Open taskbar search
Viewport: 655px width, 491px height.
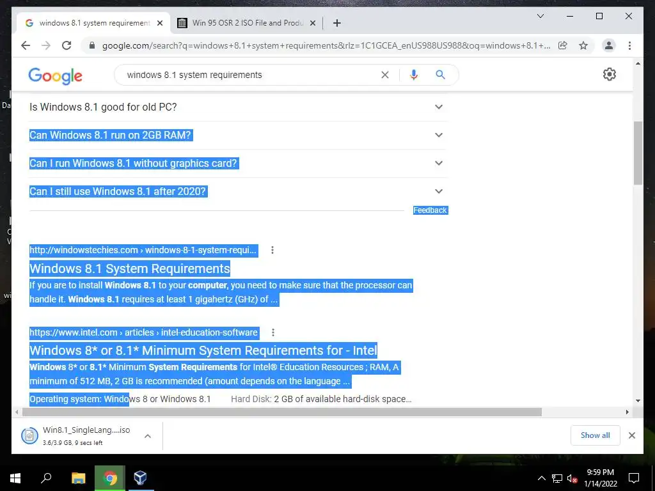pos(46,478)
